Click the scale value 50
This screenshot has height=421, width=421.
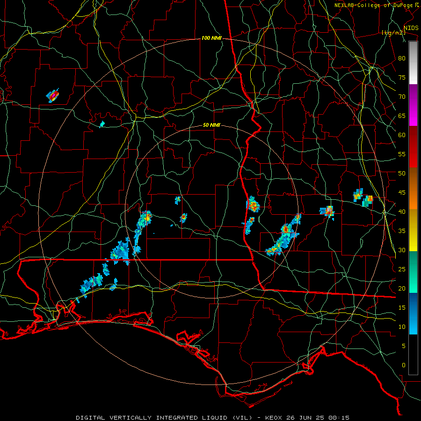click(402, 174)
